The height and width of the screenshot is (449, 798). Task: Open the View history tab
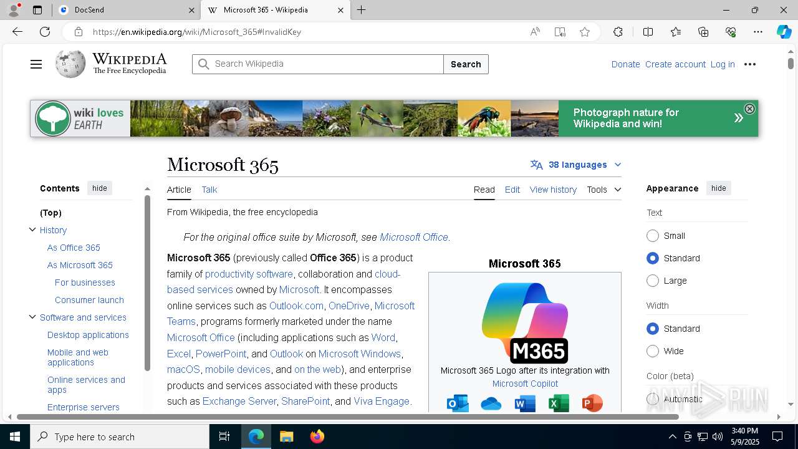[x=553, y=190]
